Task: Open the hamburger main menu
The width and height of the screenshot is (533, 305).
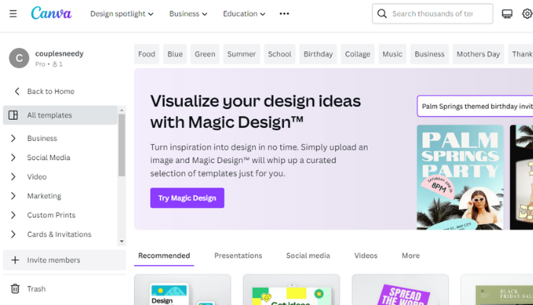Action: [13, 14]
